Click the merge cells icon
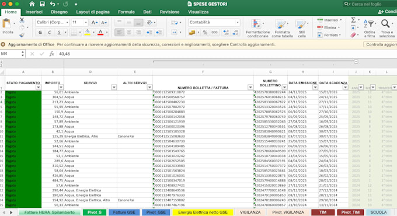Screen dimensions: 397x216 [175, 33]
